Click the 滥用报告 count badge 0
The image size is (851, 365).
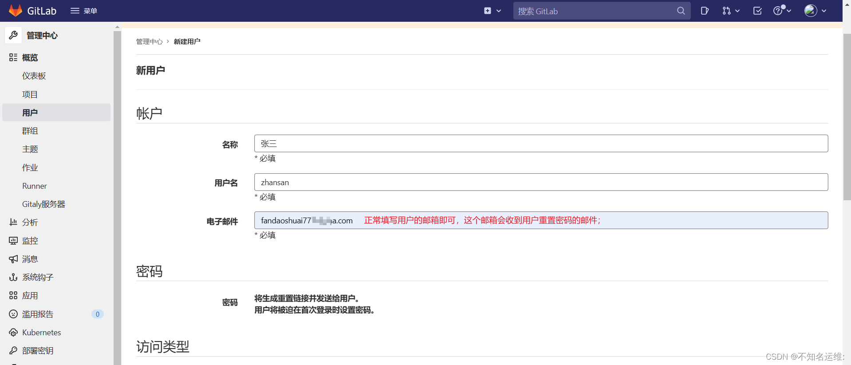click(x=98, y=314)
